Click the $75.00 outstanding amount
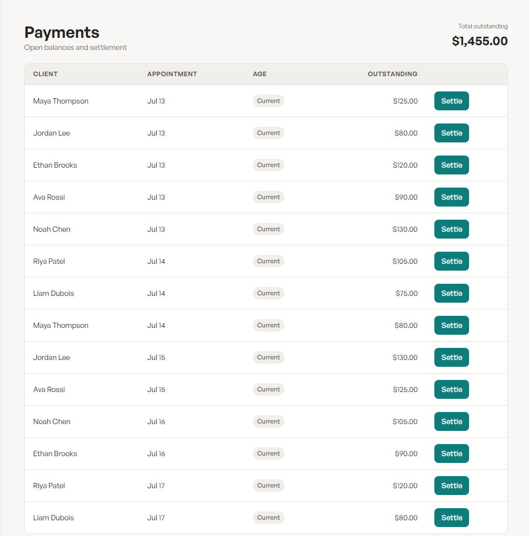Image resolution: width=529 pixels, height=536 pixels. (x=406, y=293)
